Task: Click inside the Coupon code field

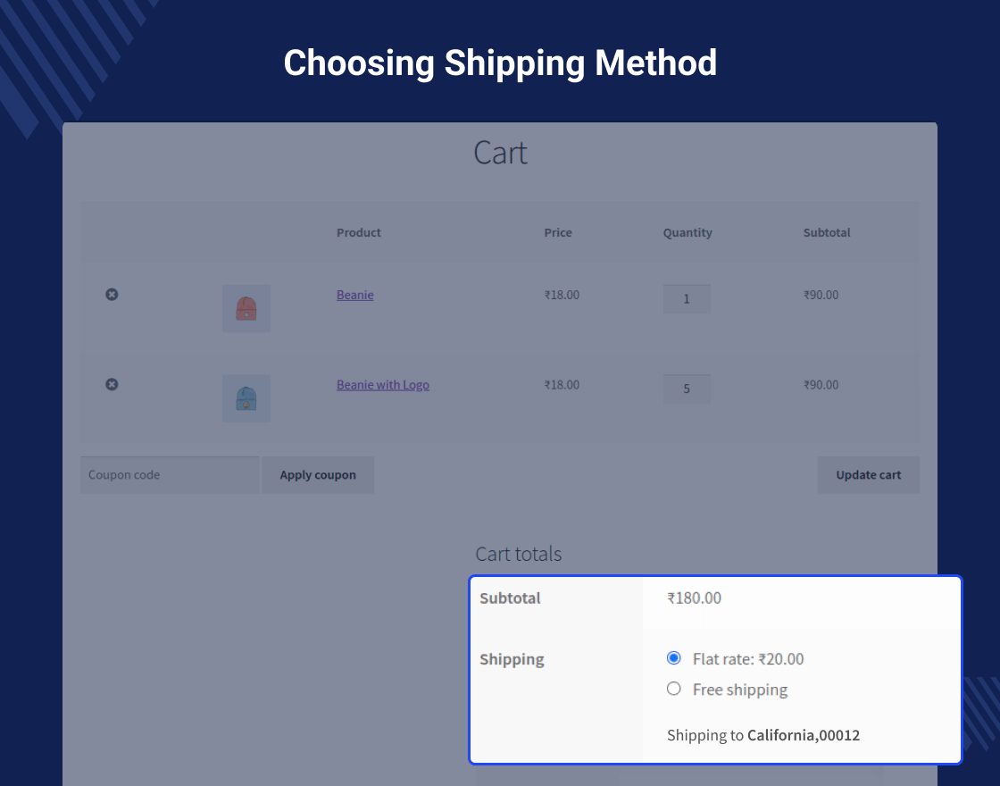Action: tap(170, 474)
